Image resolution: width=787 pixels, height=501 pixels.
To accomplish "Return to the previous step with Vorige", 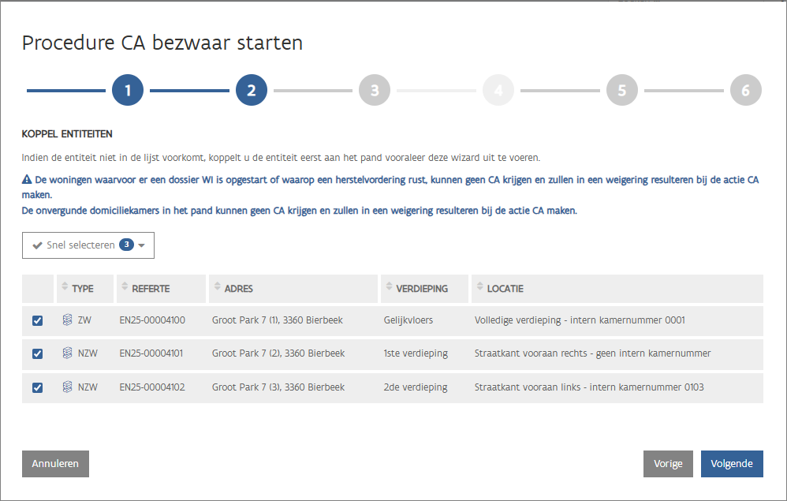I will click(668, 464).
